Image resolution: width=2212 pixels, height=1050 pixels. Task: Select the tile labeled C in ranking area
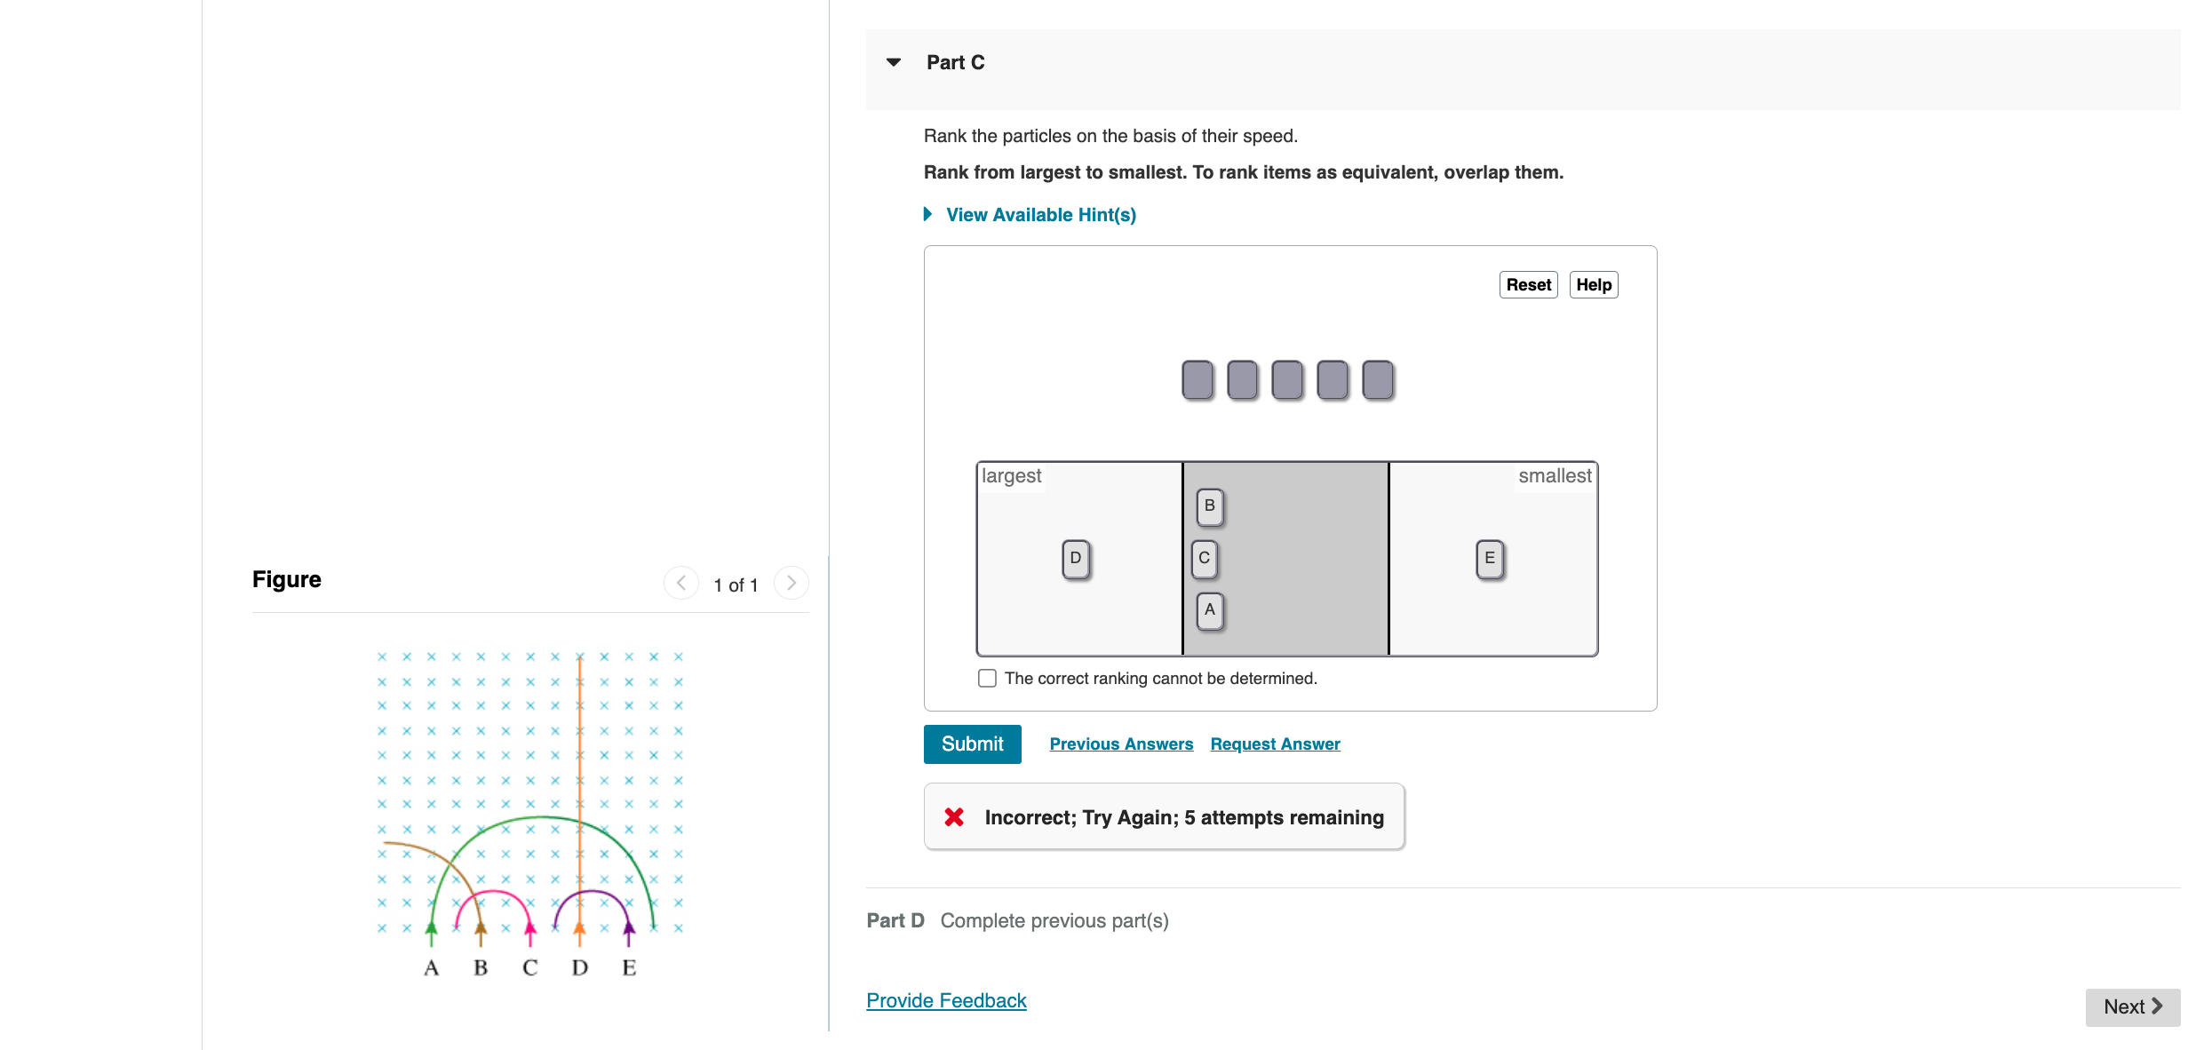coord(1203,558)
